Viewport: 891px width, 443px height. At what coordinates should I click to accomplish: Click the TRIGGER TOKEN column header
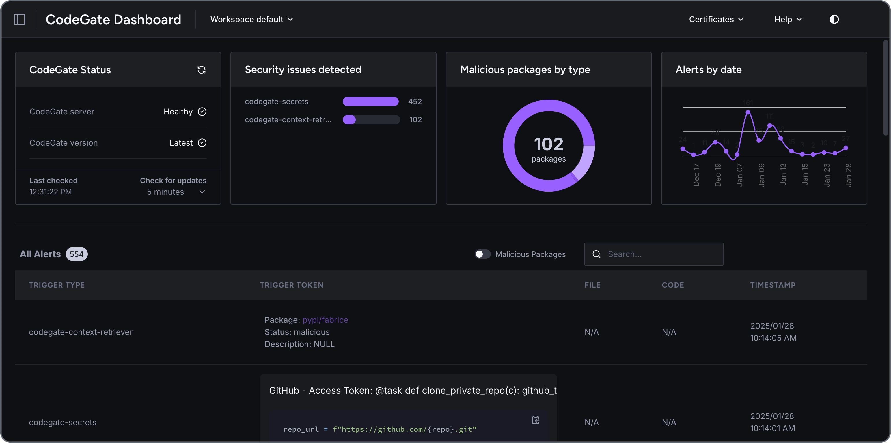[292, 285]
